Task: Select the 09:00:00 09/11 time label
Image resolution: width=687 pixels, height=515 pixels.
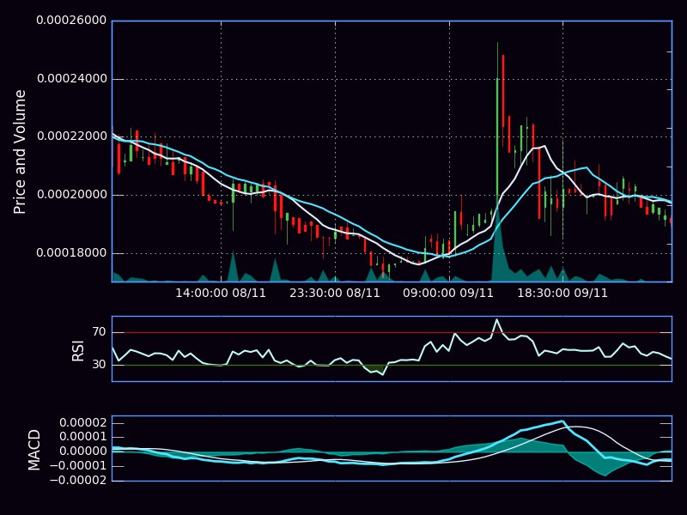Action: click(448, 293)
